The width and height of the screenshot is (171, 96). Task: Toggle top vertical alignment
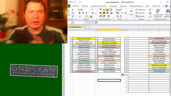point(101,10)
